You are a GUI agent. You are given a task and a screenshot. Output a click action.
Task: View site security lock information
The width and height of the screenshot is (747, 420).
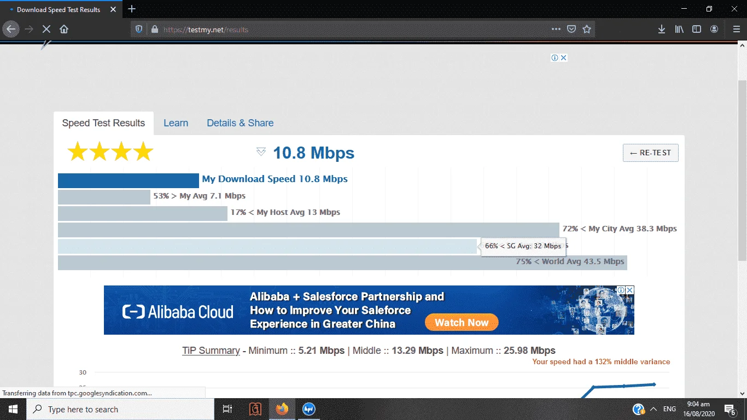pyautogui.click(x=154, y=30)
